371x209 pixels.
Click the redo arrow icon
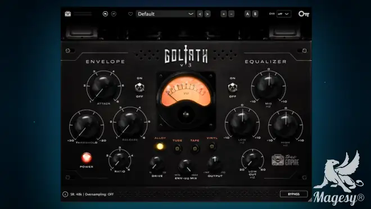point(114,14)
